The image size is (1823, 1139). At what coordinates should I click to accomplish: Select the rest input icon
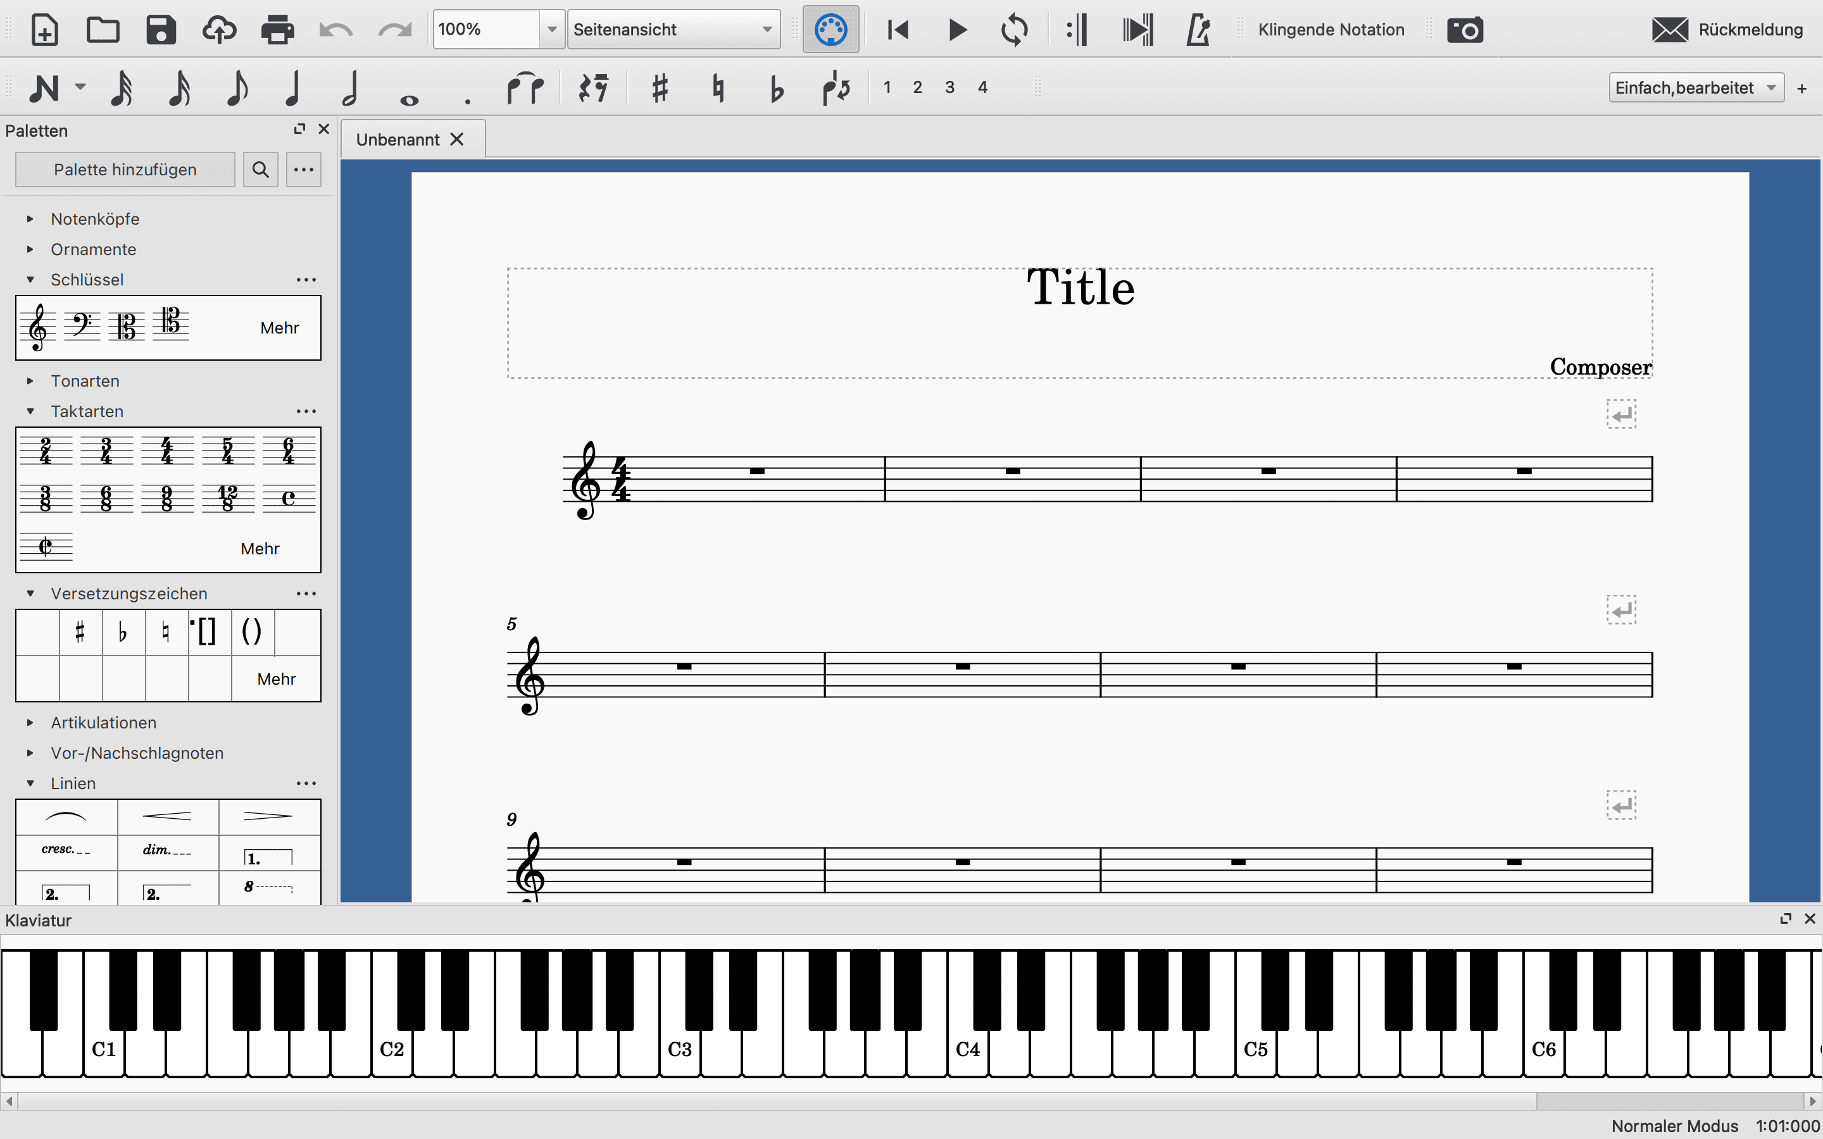594,88
